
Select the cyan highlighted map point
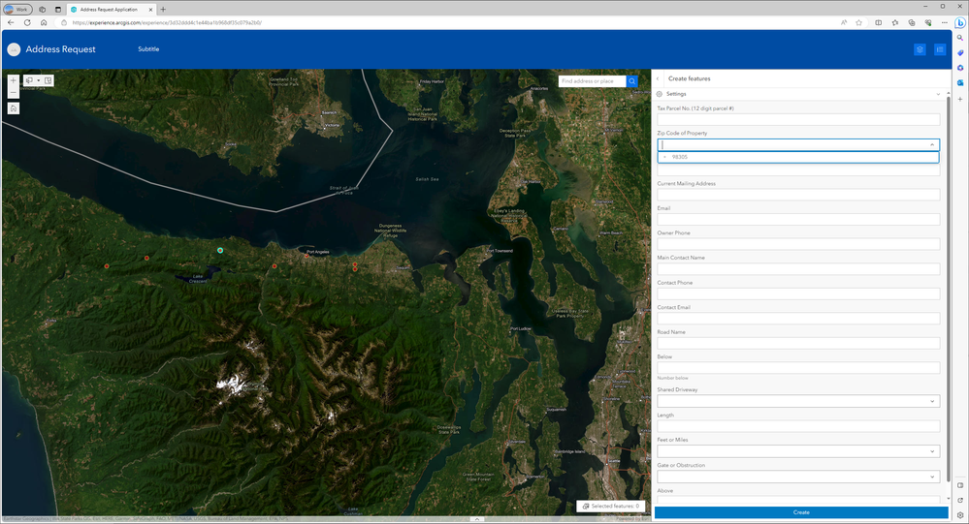tap(220, 251)
